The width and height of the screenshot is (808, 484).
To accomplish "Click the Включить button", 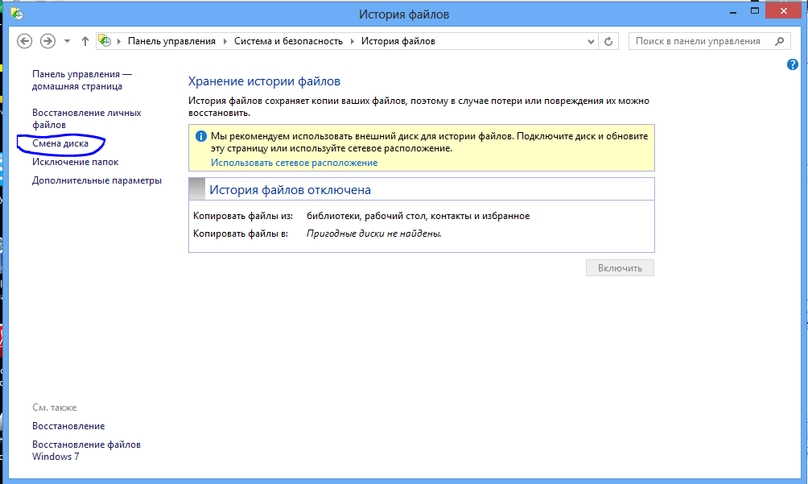I will coord(620,268).
